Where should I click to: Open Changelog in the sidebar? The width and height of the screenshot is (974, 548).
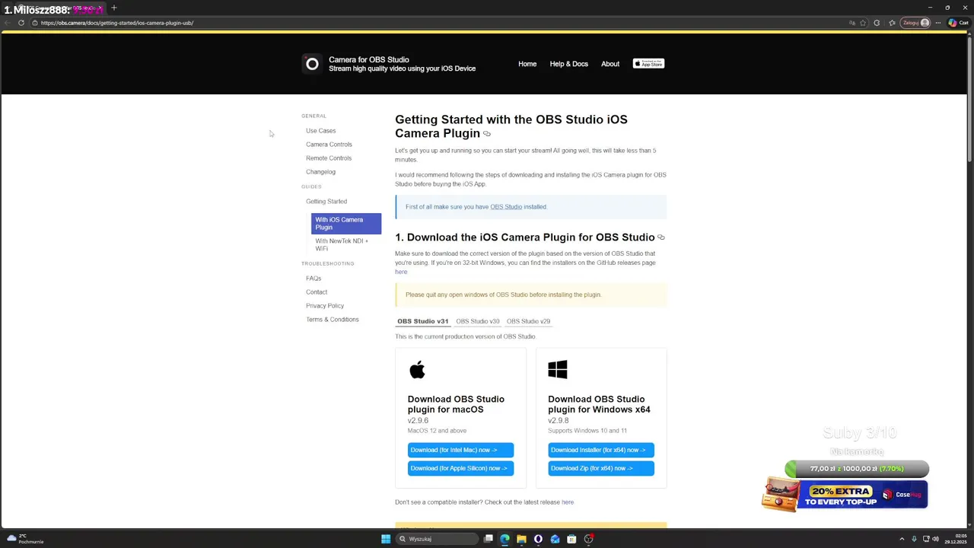click(x=320, y=172)
